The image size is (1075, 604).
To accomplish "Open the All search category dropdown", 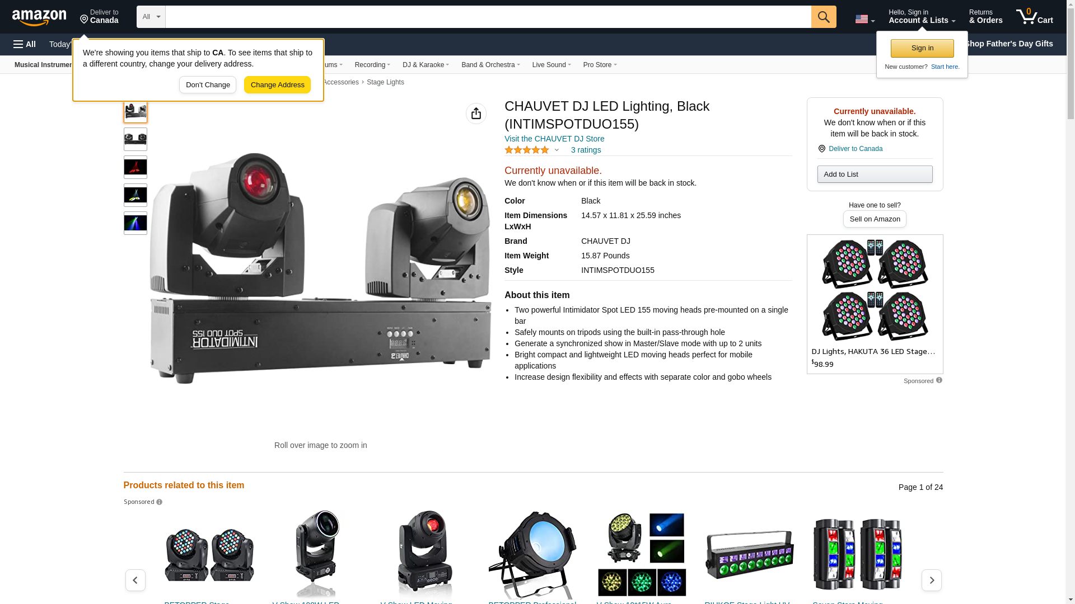I will (151, 17).
